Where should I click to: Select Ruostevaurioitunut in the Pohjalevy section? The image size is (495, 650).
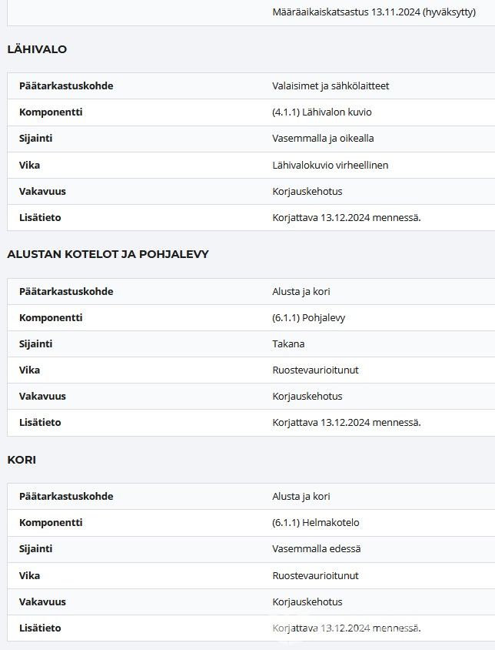tap(315, 370)
